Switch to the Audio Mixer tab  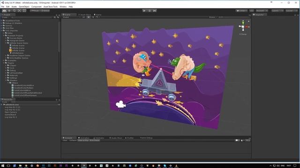pos(115,138)
